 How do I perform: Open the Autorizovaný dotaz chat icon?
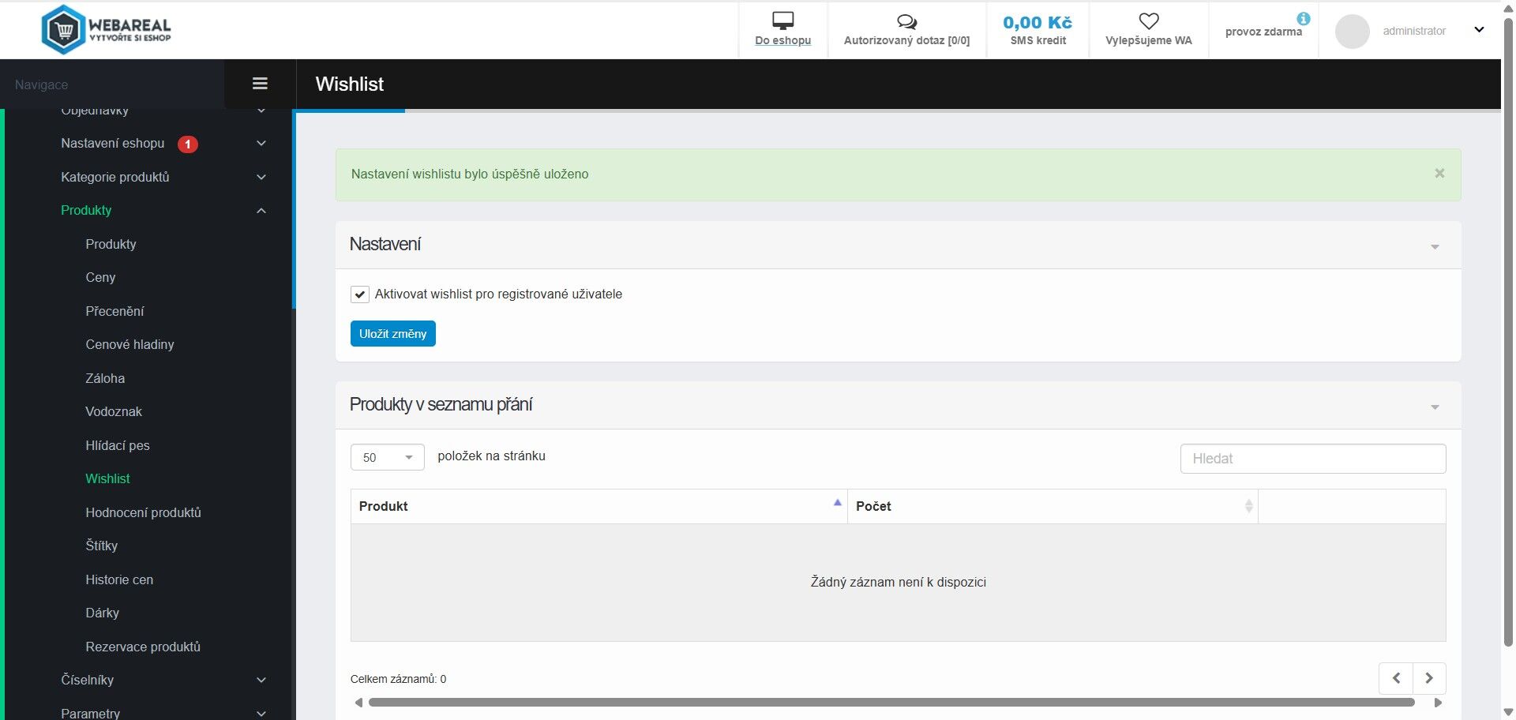[906, 21]
